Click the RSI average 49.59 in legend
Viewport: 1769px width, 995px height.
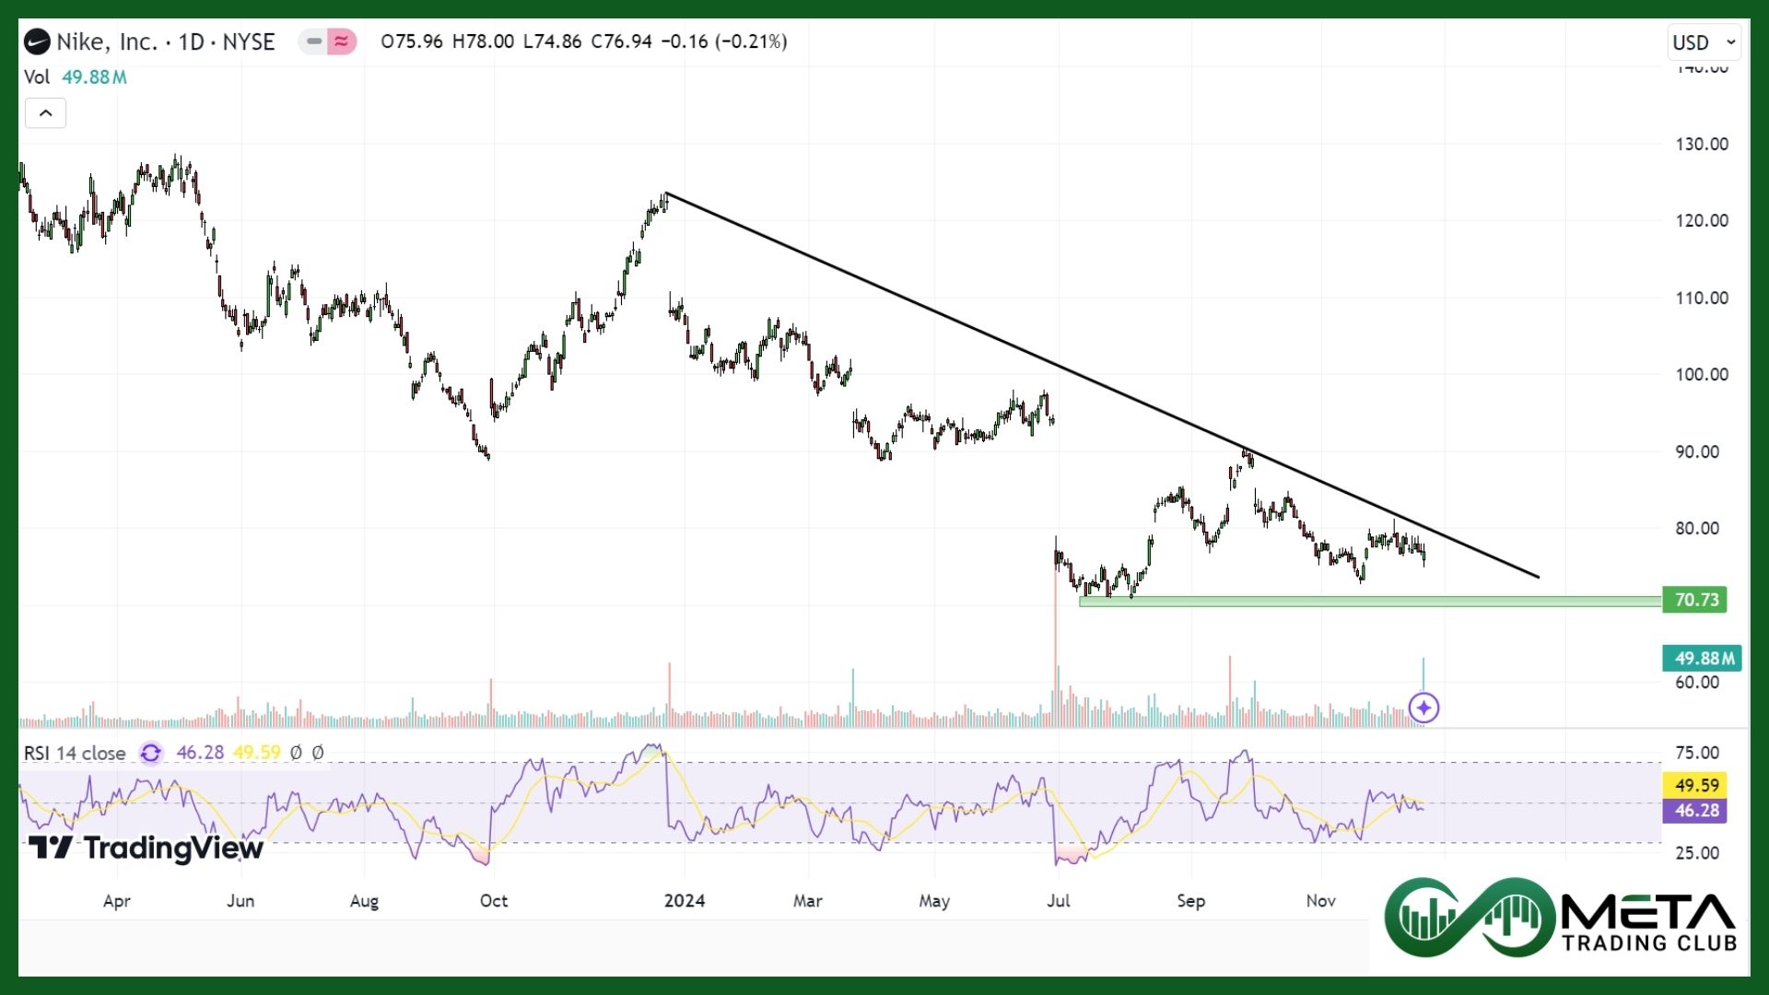coord(256,753)
